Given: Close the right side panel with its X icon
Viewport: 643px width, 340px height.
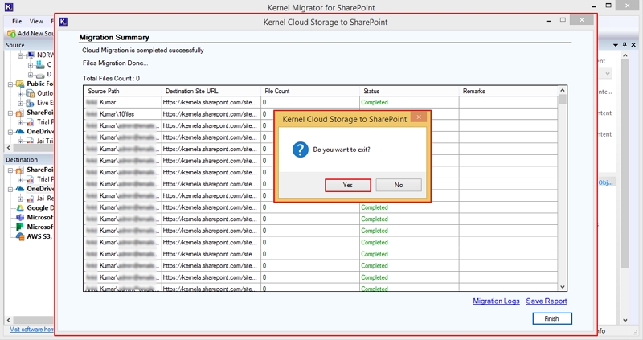Looking at the screenshot, I should point(633,45).
